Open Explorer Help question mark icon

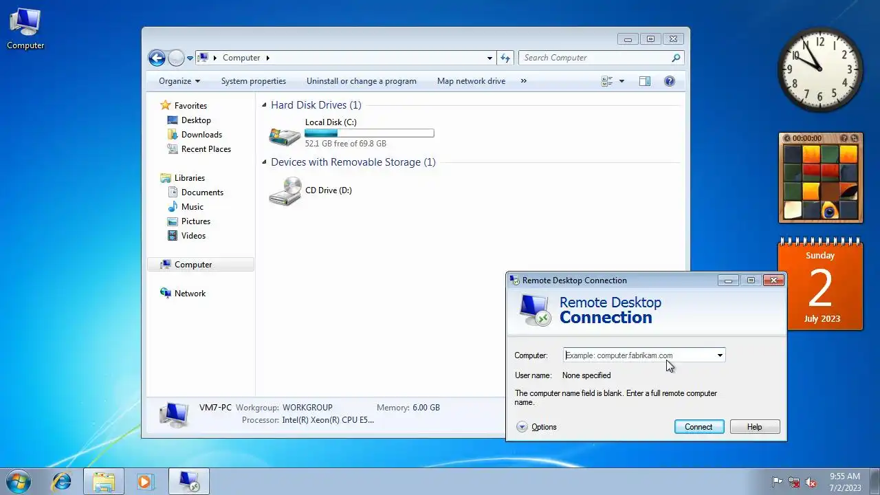670,81
